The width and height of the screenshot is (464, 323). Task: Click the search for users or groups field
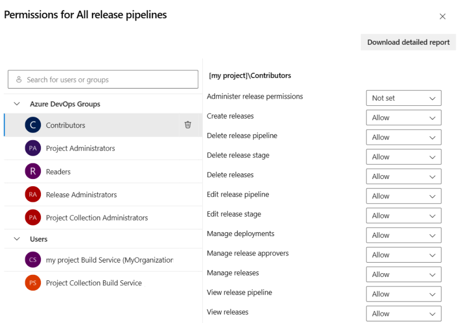click(x=103, y=79)
